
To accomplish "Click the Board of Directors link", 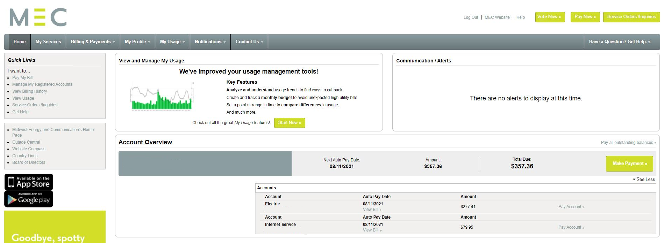I will [29, 162].
